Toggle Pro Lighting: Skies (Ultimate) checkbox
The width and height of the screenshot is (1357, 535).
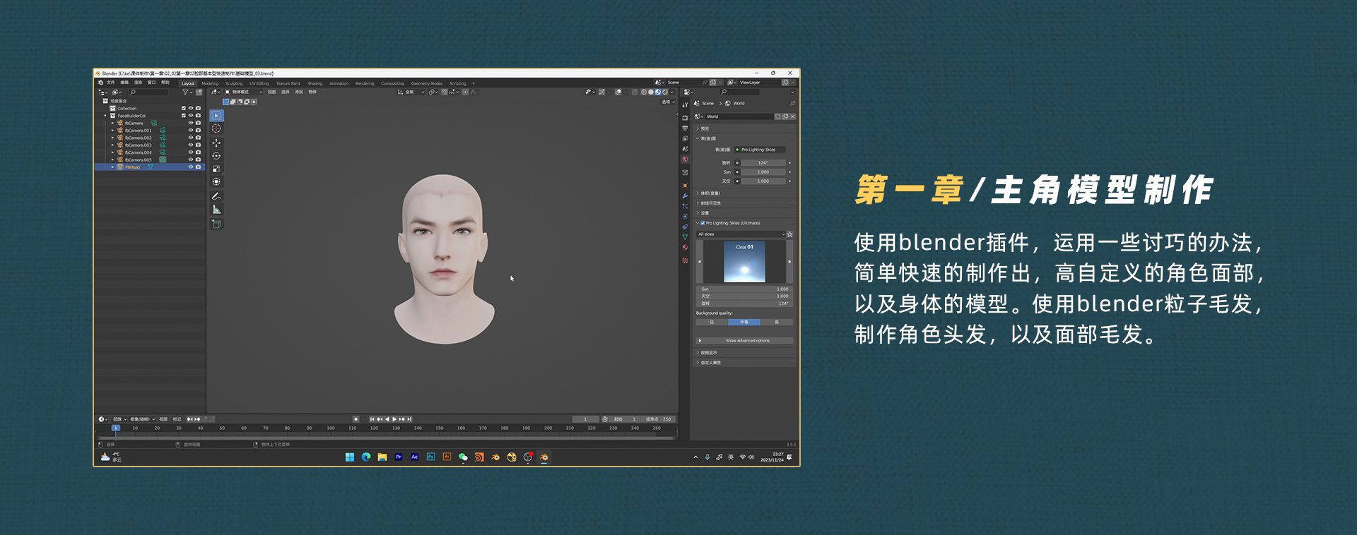tap(703, 223)
